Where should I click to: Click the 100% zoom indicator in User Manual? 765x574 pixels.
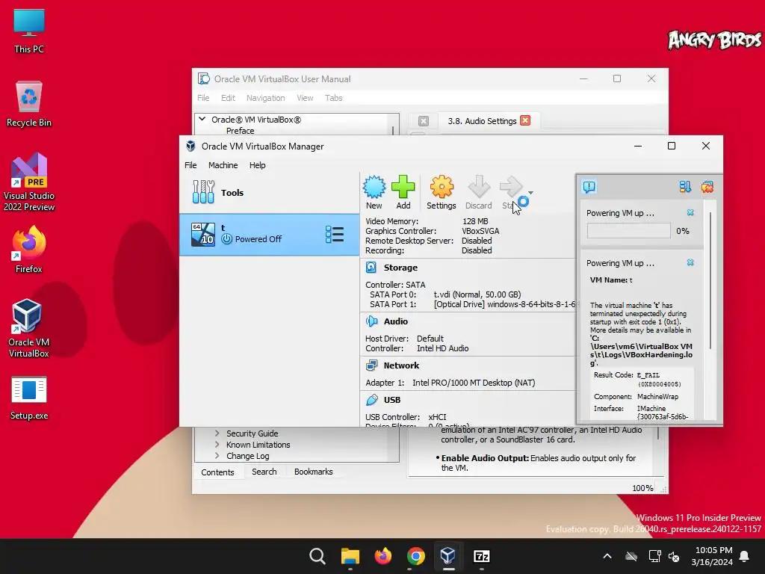(x=642, y=488)
